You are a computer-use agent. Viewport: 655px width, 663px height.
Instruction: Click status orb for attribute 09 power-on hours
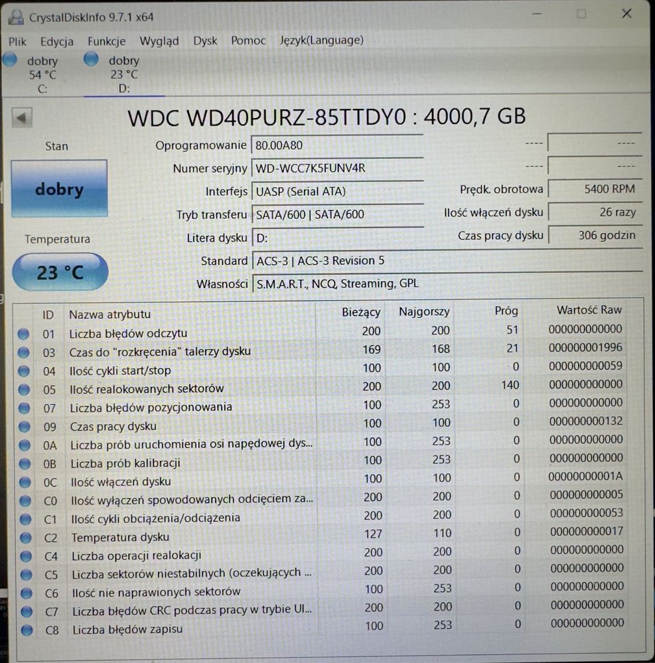pyautogui.click(x=25, y=427)
